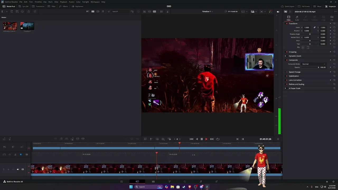Open the Composite Mode dropdown
This screenshot has height=190, width=338.
point(314,64)
